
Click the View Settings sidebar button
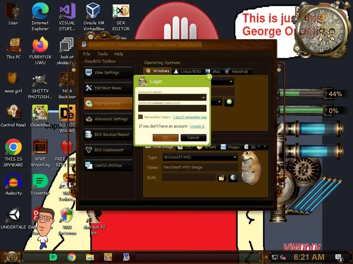(x=108, y=73)
